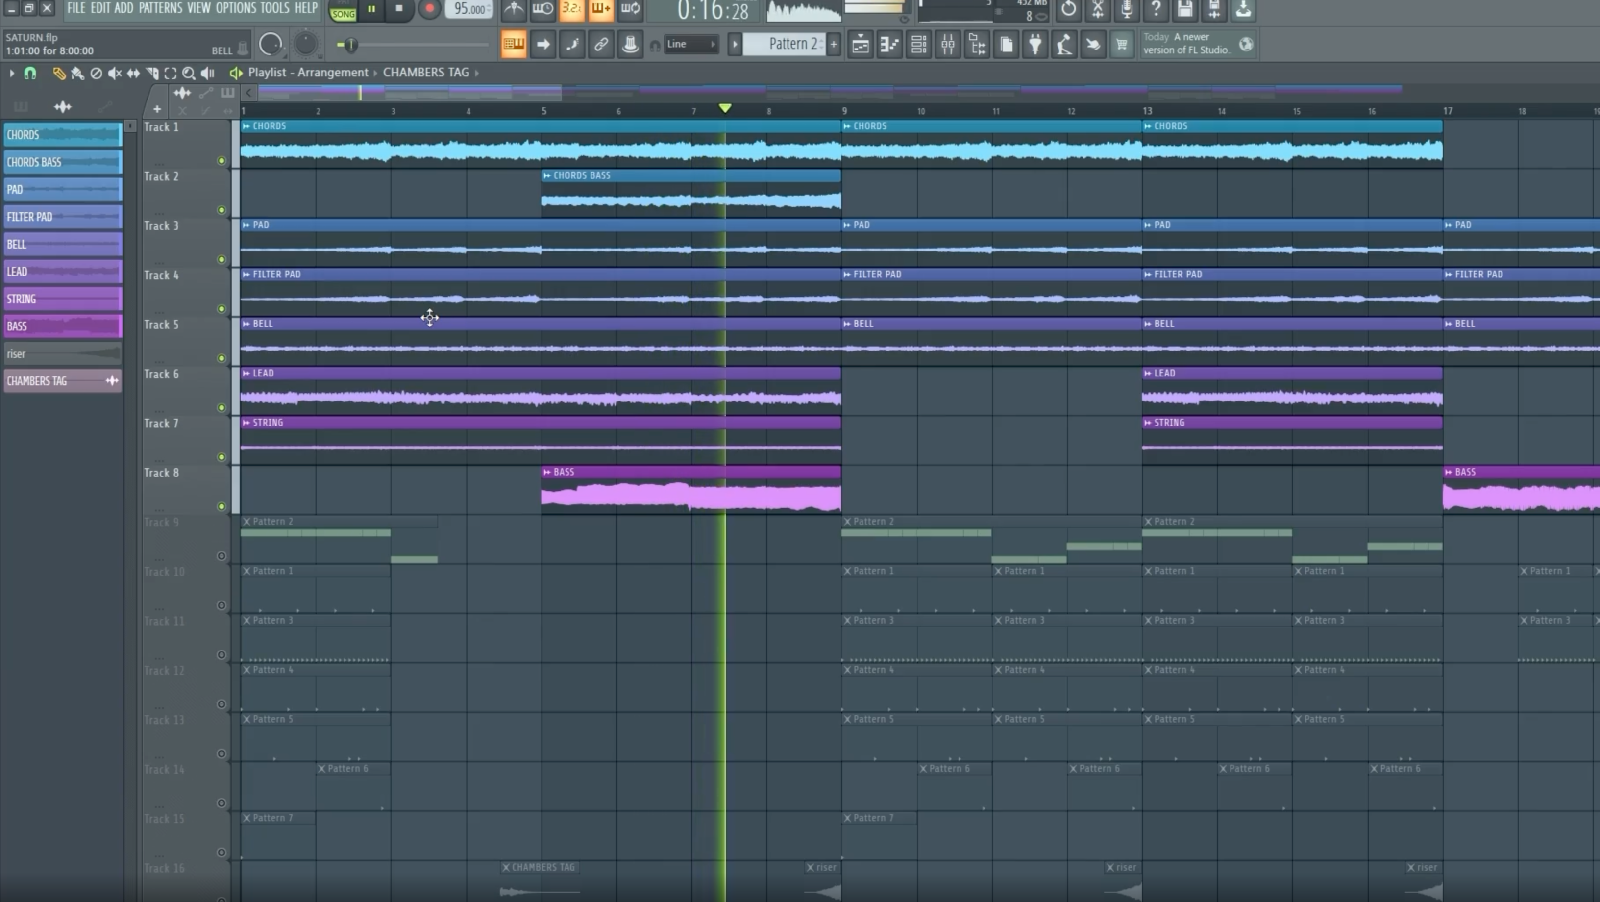Mute Track 1 with green dot
1600x902 pixels.
pos(221,161)
